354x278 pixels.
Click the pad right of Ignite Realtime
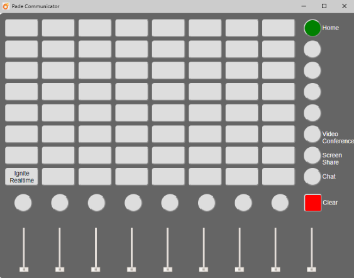pyautogui.click(x=58, y=177)
